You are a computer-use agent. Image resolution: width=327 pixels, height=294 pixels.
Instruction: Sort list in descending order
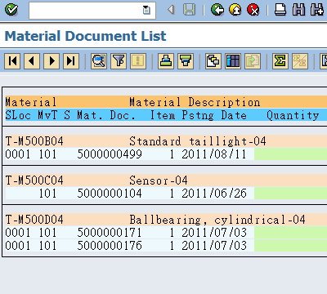186,61
